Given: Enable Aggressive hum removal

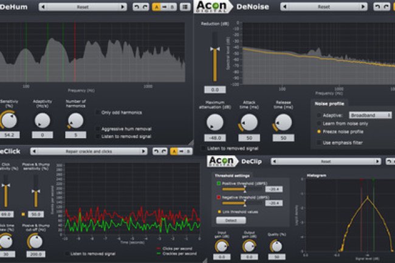Looking at the screenshot, I should tap(97, 129).
